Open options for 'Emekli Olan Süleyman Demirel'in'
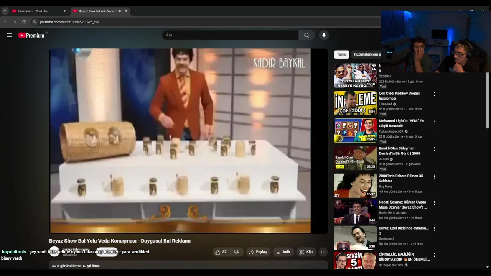Image resolution: width=491 pixels, height=276 pixels. (x=434, y=149)
